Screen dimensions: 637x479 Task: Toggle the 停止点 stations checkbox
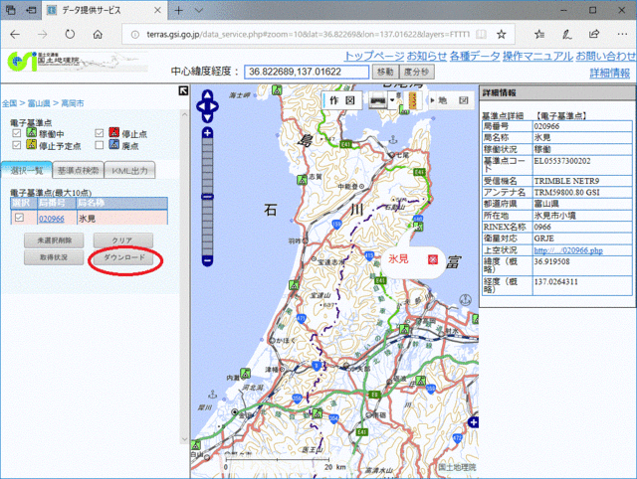point(100,133)
